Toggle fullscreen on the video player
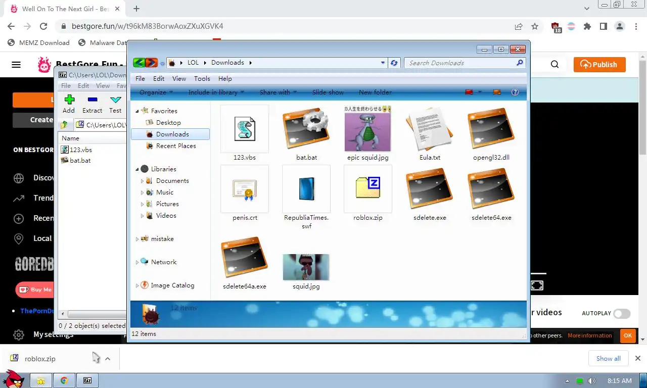This screenshot has height=388, width=647. click(x=537, y=285)
